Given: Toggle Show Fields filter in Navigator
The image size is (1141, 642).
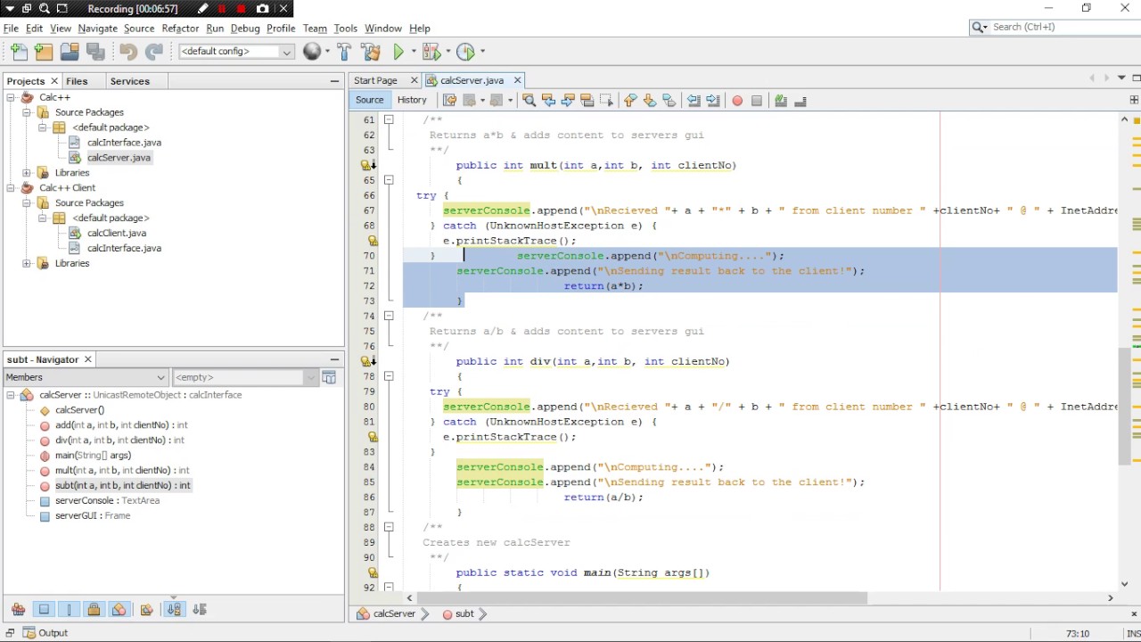Looking at the screenshot, I should [44, 610].
